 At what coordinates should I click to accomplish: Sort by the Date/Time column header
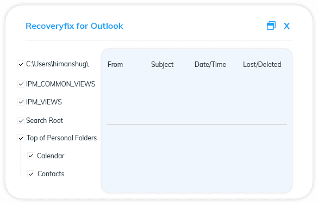coord(210,65)
